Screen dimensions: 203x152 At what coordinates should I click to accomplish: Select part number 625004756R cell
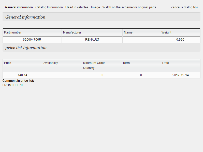pos(32,40)
